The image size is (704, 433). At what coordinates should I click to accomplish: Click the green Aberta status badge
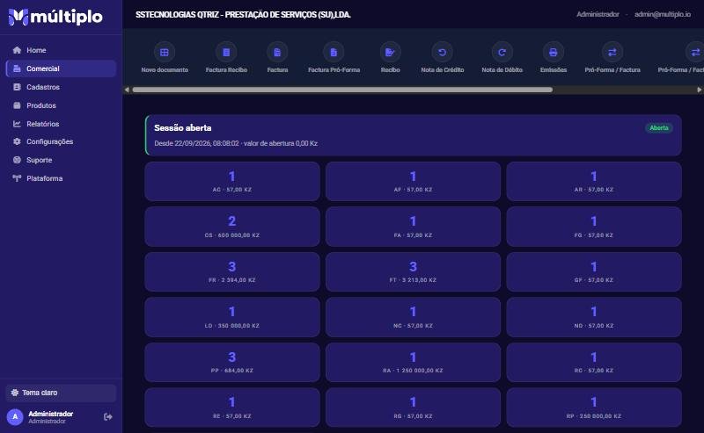coord(659,127)
